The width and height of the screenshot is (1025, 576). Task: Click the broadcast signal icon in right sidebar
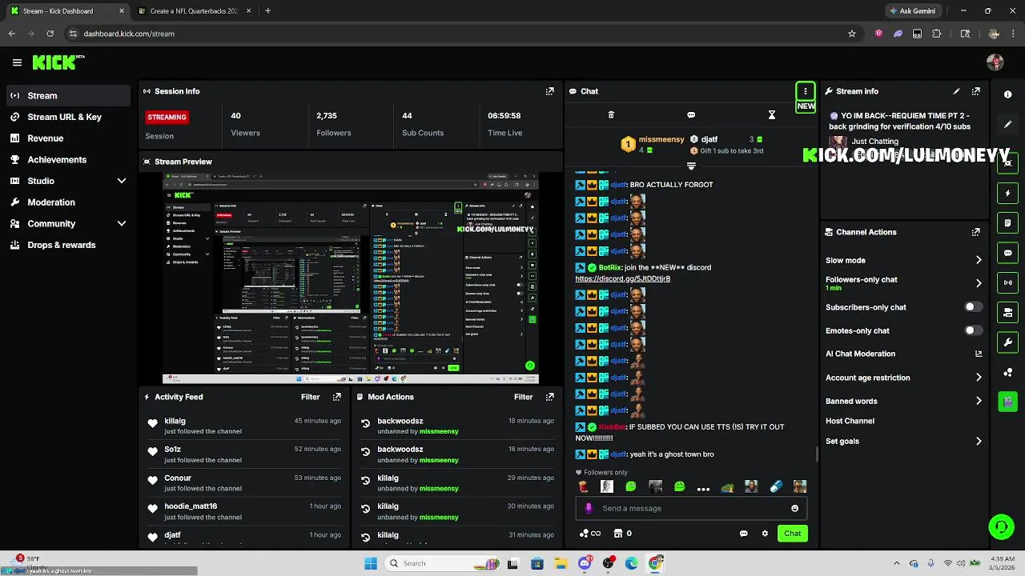point(1008,282)
